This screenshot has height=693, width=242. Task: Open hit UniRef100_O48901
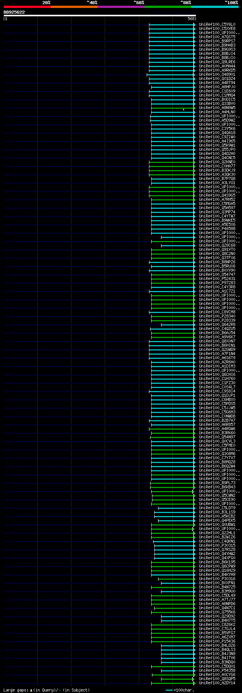(217, 74)
